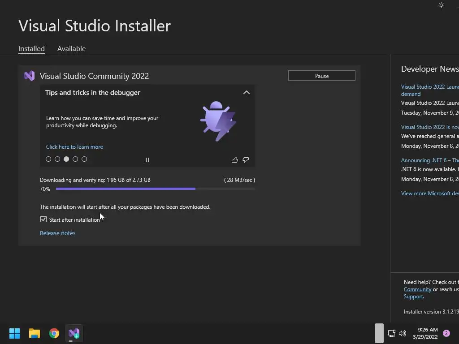Switch to the Available tab
The image size is (459, 344).
click(x=71, y=48)
